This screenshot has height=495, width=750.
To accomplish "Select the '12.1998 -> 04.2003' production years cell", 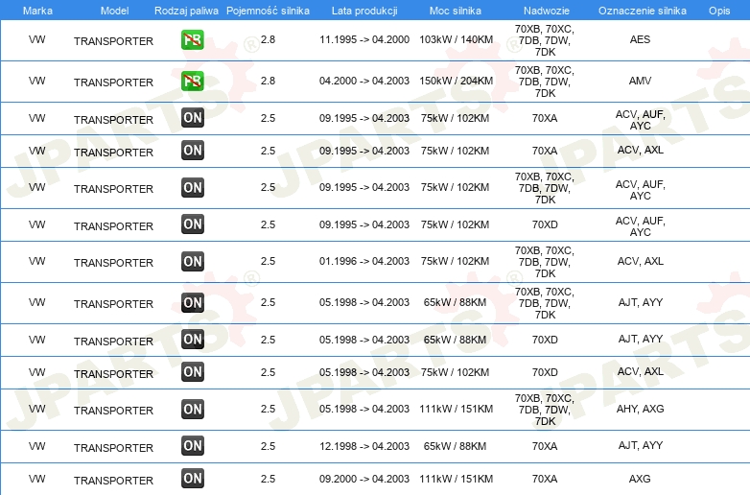I will pos(364,446).
